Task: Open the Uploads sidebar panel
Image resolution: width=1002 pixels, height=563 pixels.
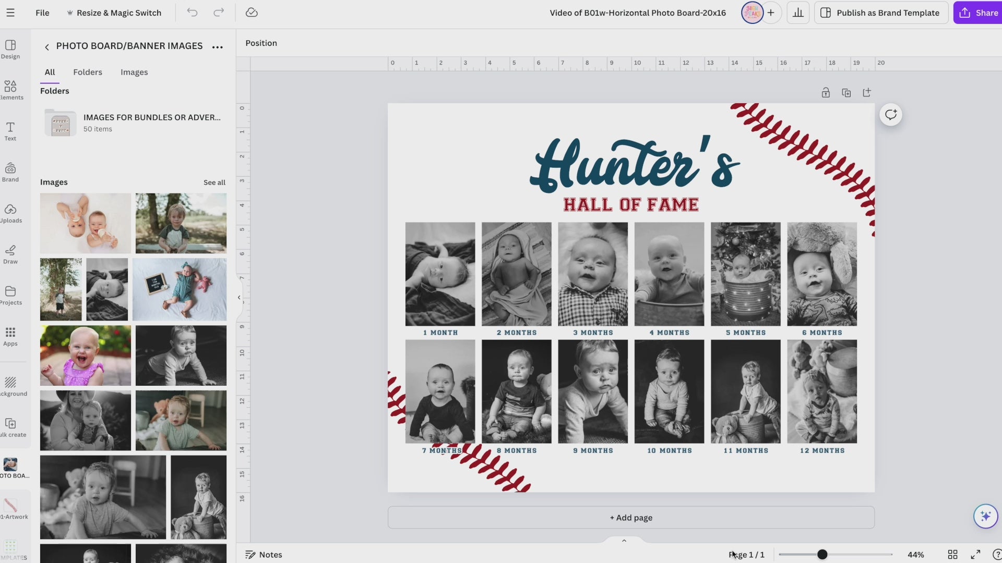Action: pos(10,213)
